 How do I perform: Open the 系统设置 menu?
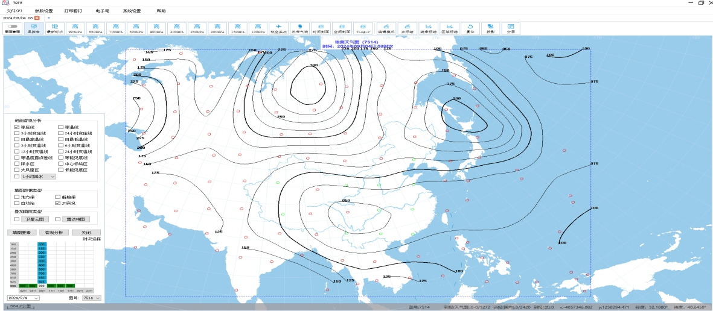point(132,10)
